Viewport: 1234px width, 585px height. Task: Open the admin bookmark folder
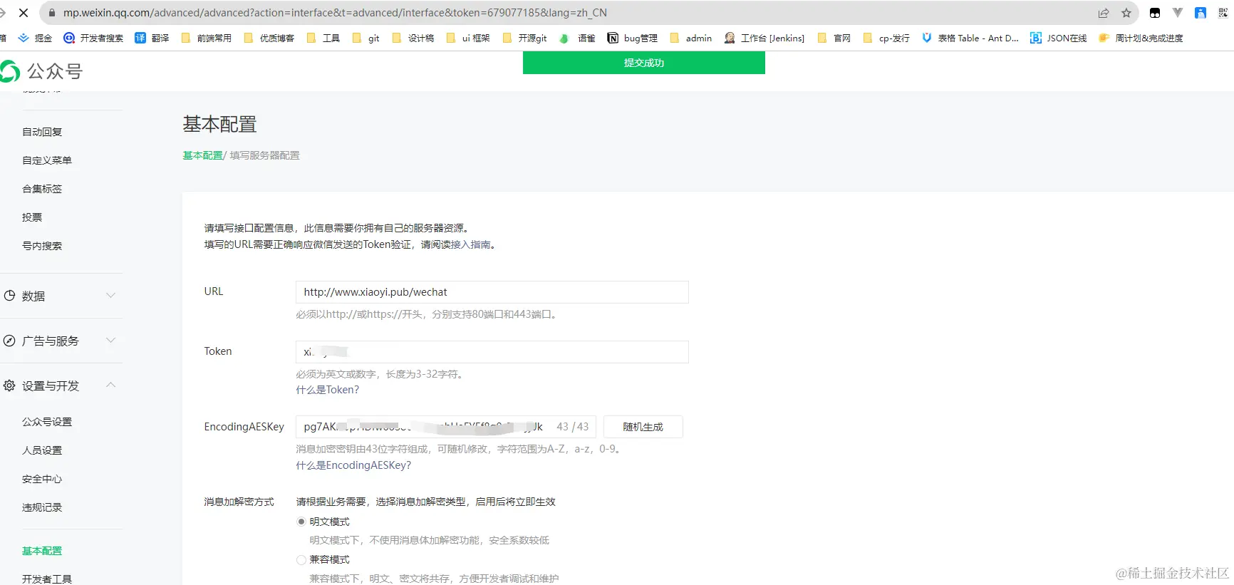(x=691, y=38)
